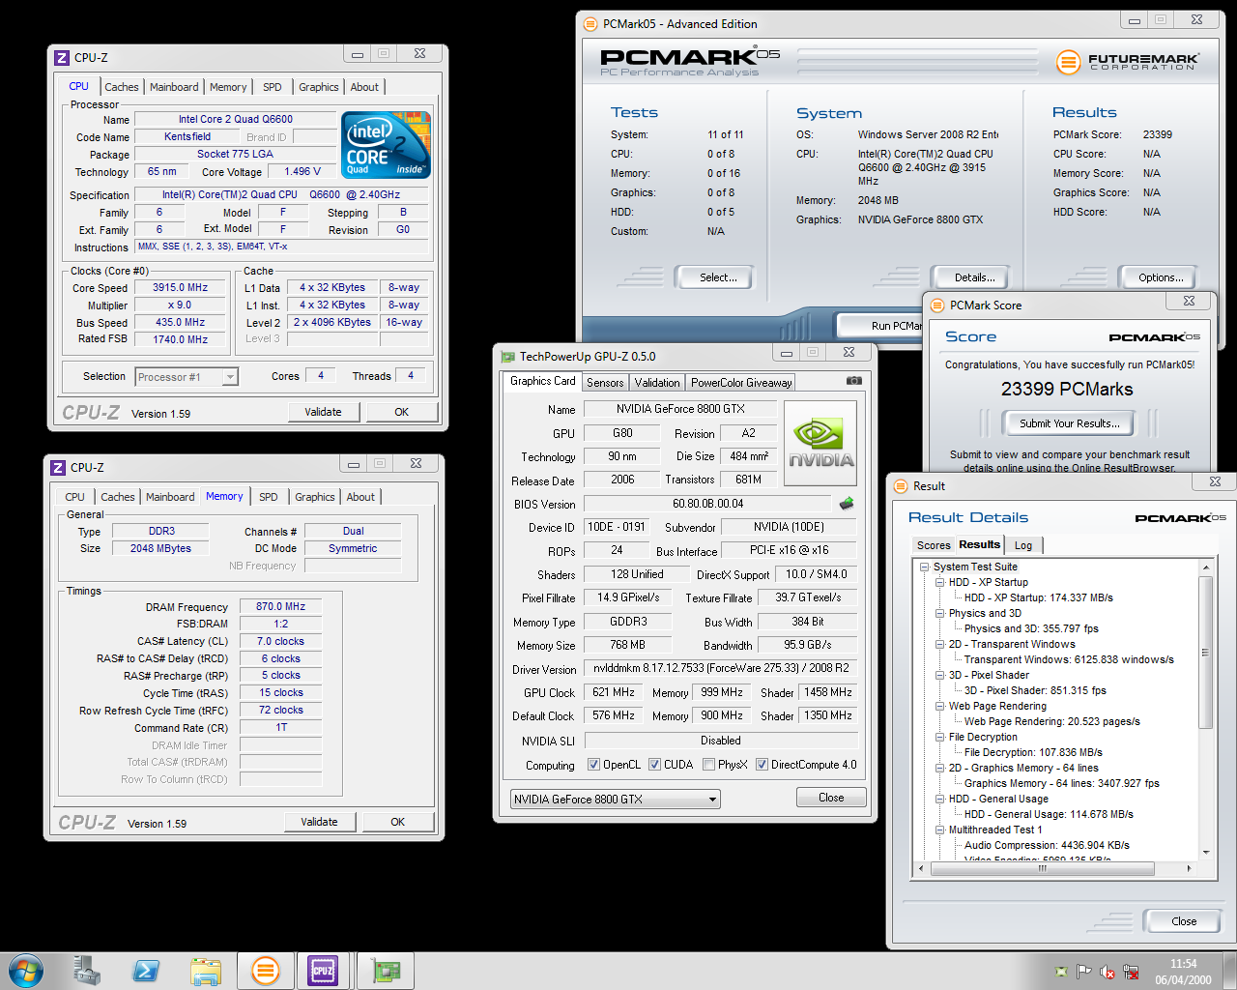Collapse the HDD - XP Startup node

tap(940, 583)
